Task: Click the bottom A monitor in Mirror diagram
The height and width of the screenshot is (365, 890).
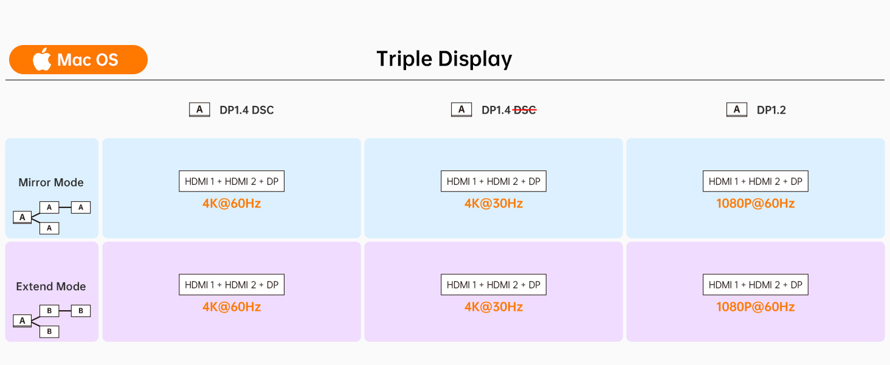Action: (49, 228)
